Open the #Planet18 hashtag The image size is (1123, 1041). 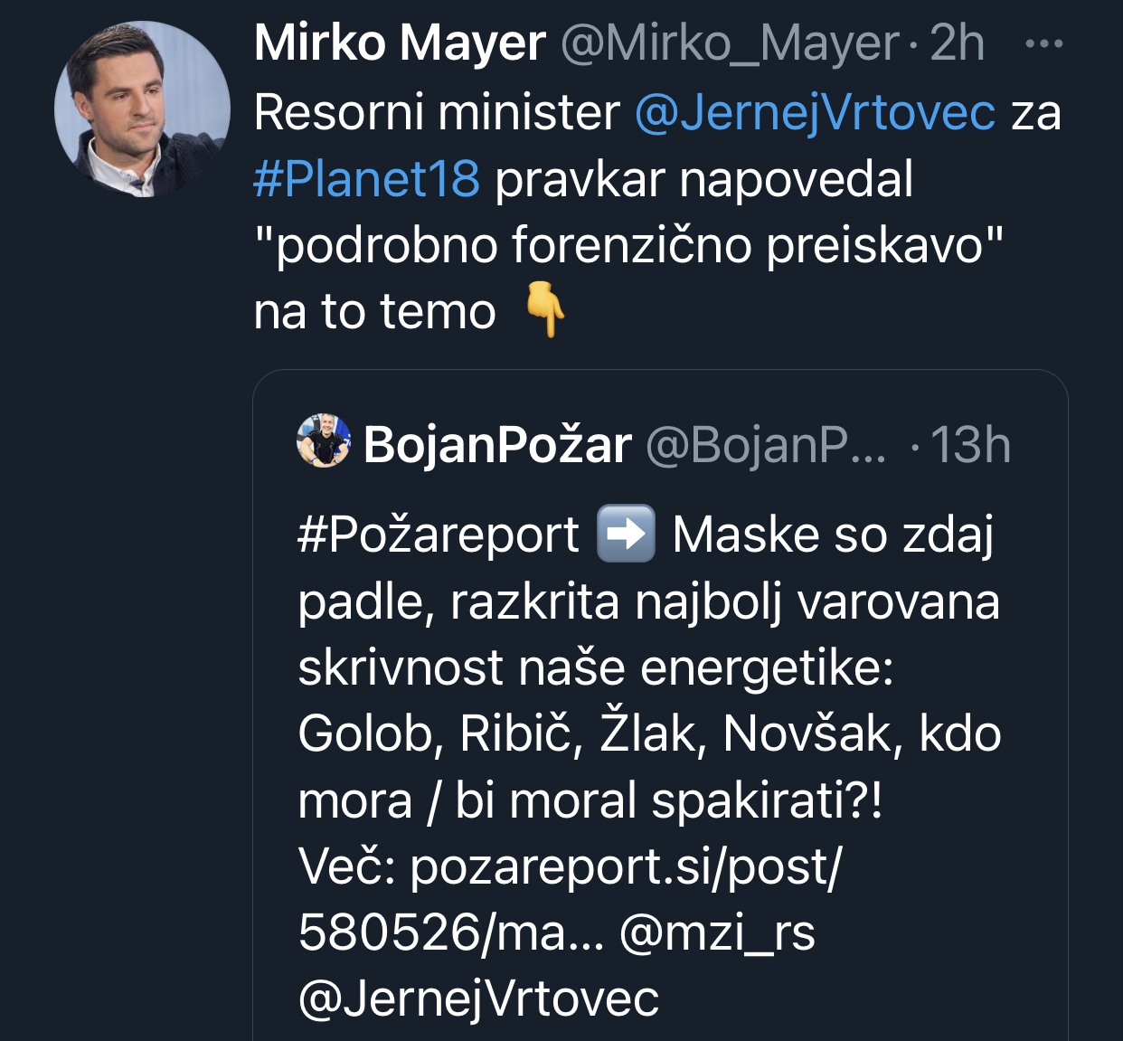pyautogui.click(x=367, y=179)
